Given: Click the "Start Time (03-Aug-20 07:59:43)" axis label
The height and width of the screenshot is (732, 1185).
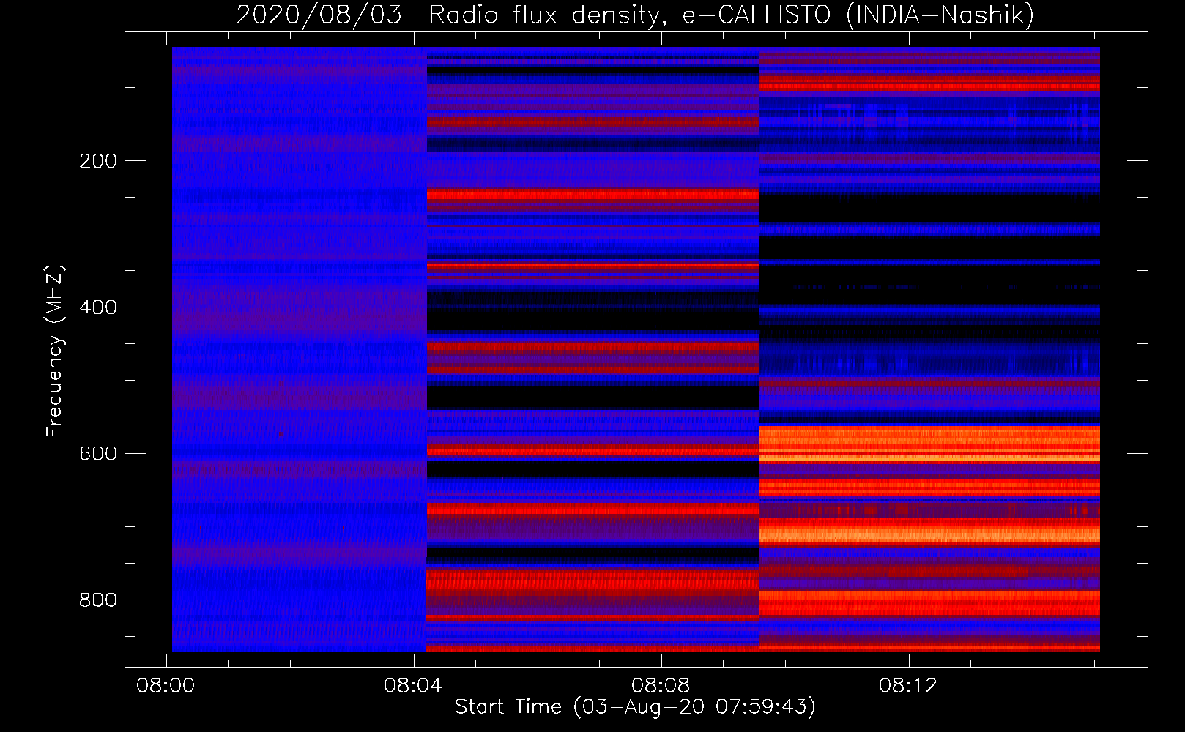Looking at the screenshot, I should [635, 707].
